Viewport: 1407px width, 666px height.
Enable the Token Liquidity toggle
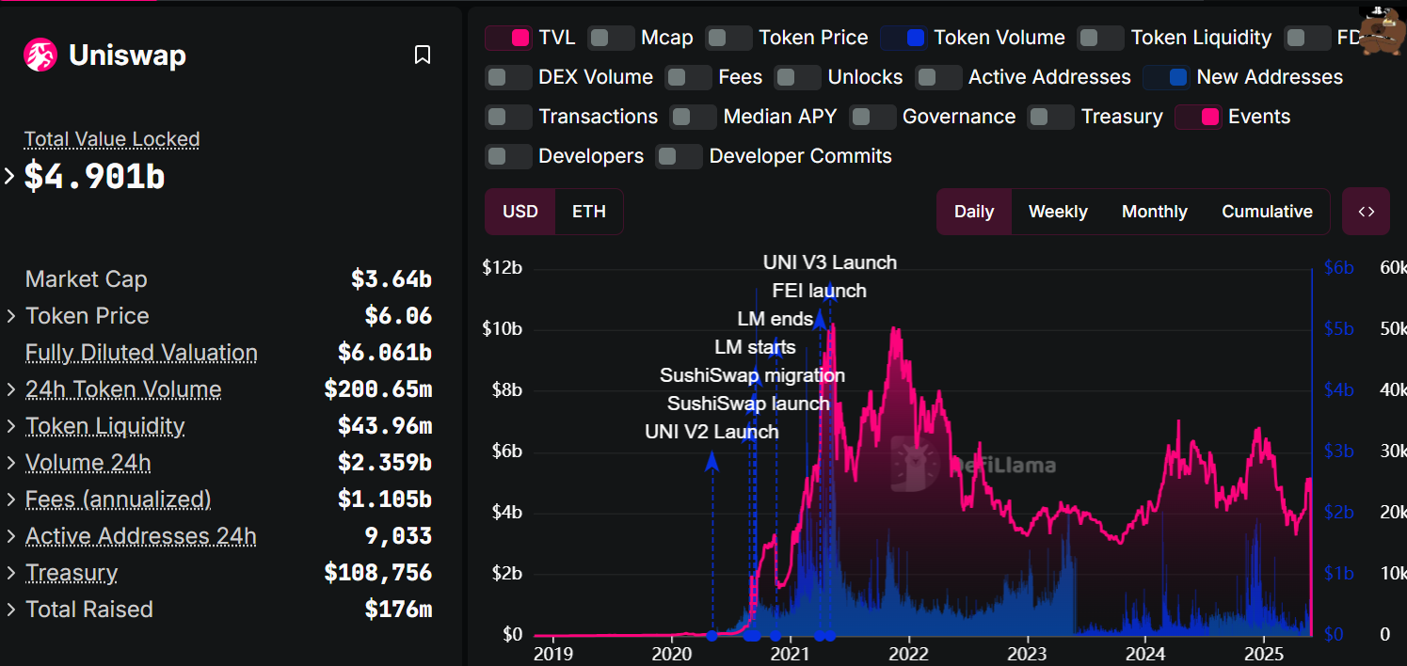(x=1100, y=39)
